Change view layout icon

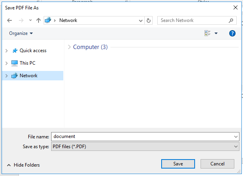tap(207, 33)
